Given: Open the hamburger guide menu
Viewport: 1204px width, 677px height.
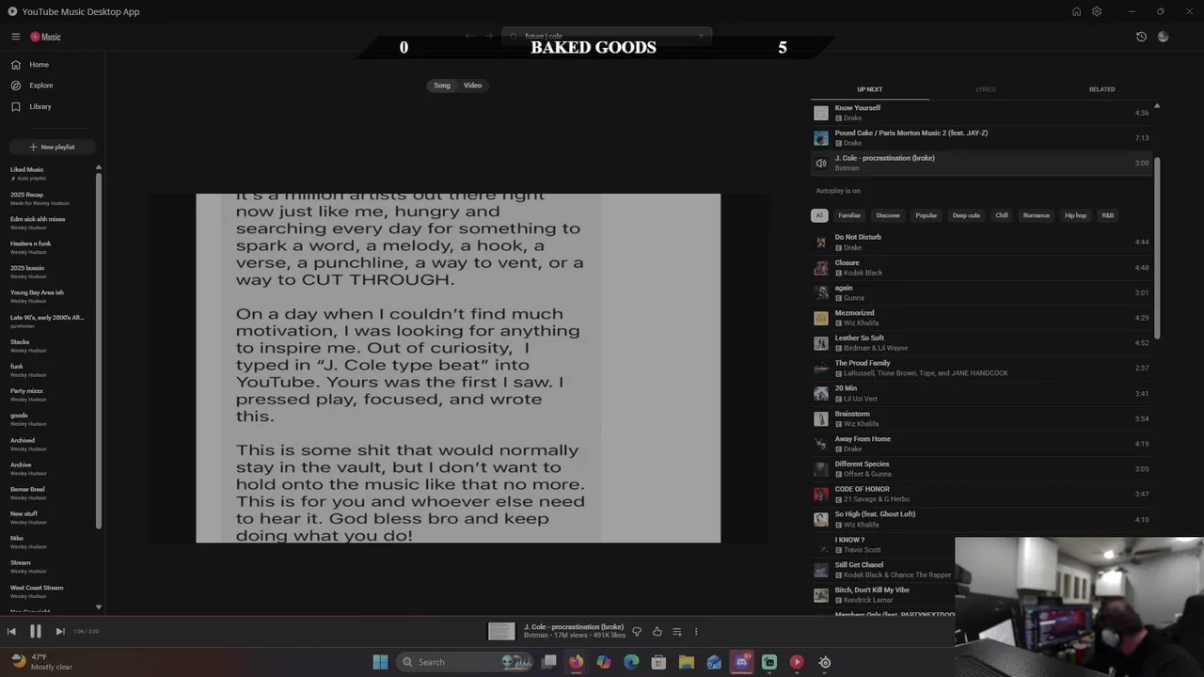Looking at the screenshot, I should (x=15, y=37).
